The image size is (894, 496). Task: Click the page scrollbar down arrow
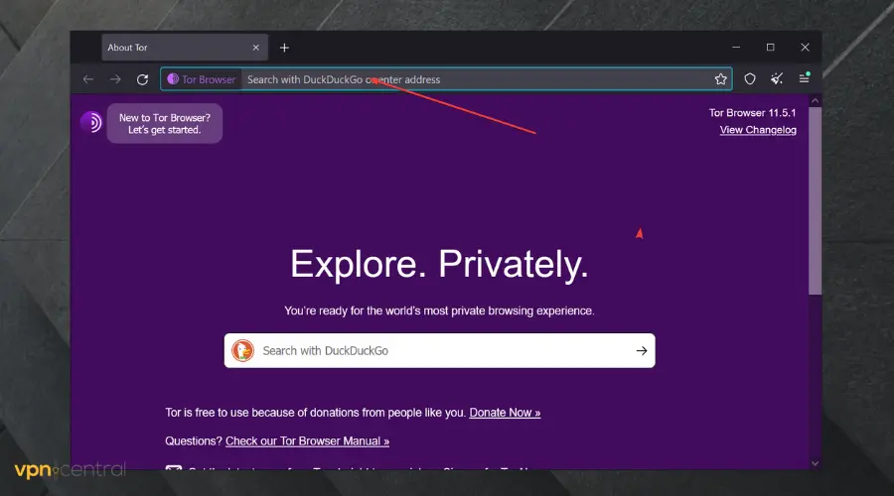816,463
